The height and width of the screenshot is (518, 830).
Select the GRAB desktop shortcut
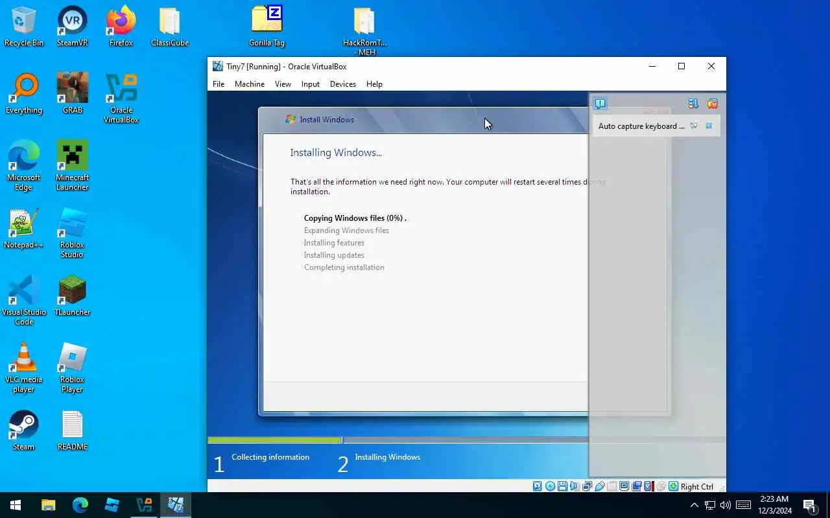(73, 94)
